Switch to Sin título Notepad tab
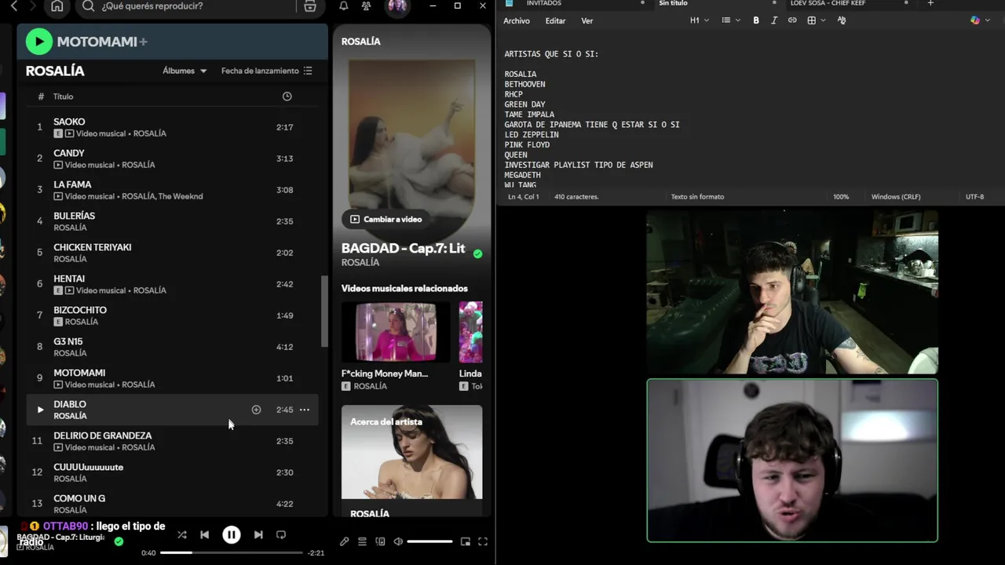This screenshot has height=565, width=1005. click(673, 4)
